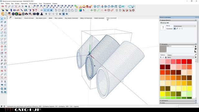Switch to scene tab Кухня вид 1
199x112 pixels.
18,18
